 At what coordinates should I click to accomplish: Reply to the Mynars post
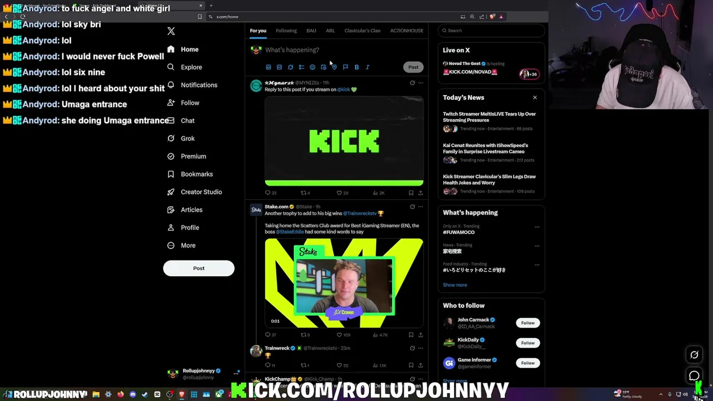(x=271, y=193)
